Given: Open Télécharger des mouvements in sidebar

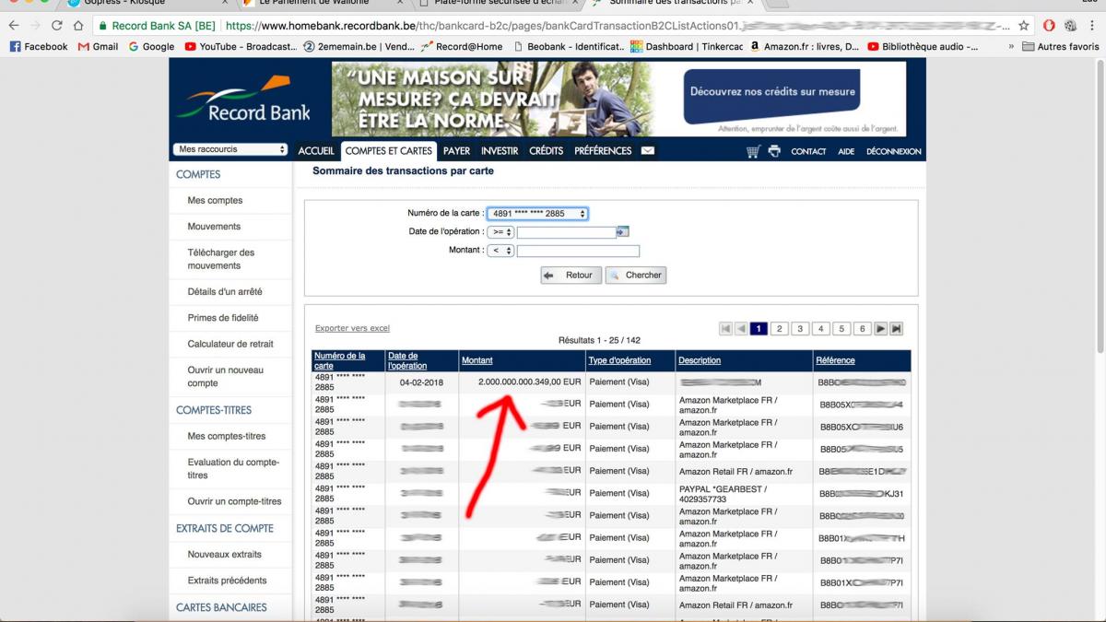Looking at the screenshot, I should [221, 259].
